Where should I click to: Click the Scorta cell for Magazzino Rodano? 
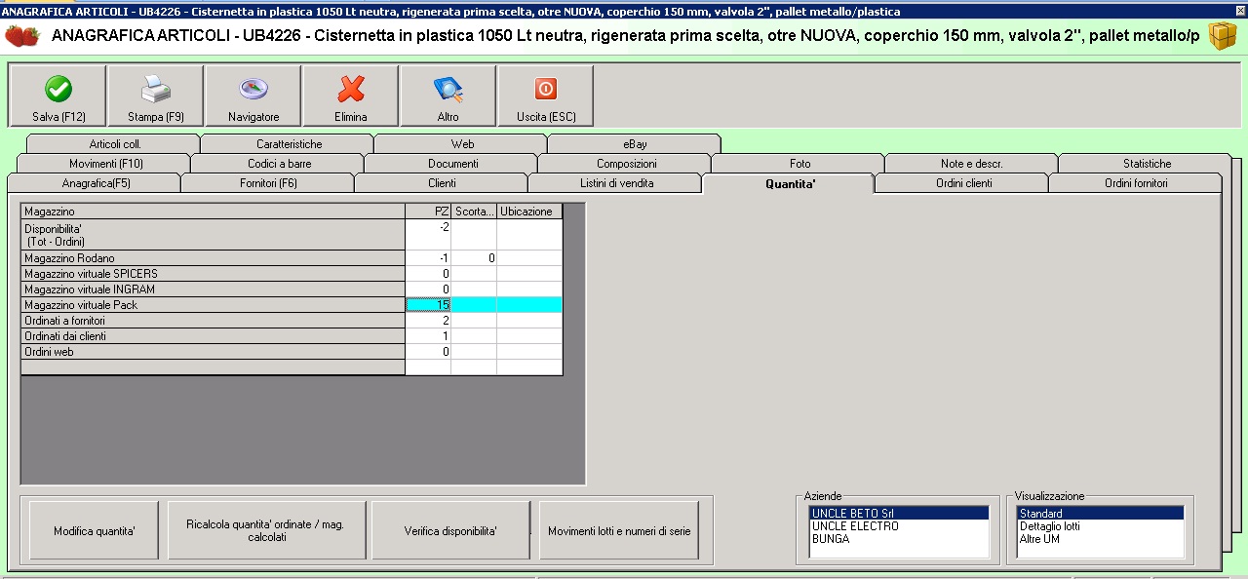[x=474, y=258]
